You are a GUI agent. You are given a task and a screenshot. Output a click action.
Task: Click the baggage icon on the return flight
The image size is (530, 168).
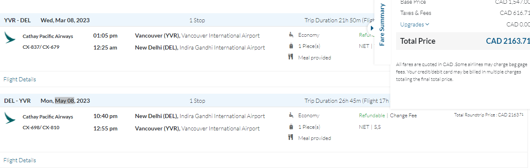point(291,127)
